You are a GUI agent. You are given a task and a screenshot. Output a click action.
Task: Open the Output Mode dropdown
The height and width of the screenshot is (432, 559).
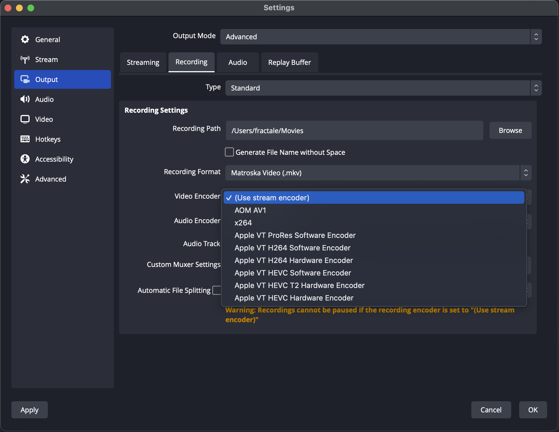click(380, 37)
